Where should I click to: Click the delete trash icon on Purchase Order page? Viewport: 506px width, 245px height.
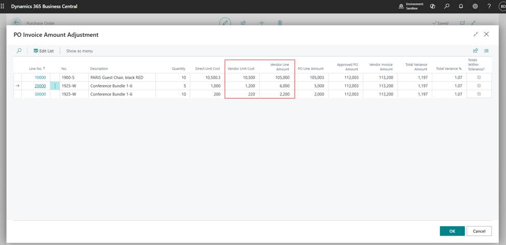coord(280,23)
